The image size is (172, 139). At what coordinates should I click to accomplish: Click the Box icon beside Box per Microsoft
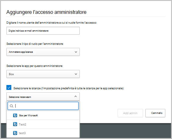click(x=15, y=115)
